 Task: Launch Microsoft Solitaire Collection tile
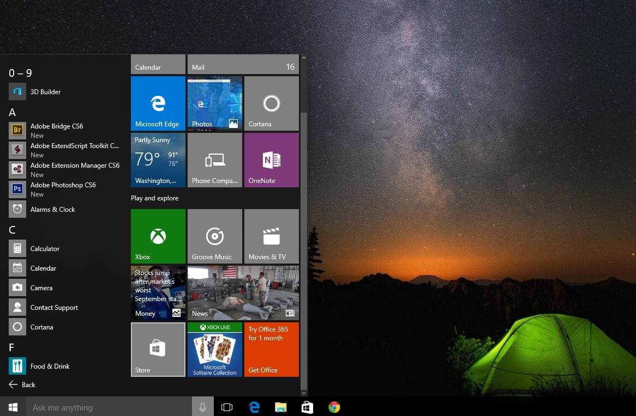tap(215, 350)
